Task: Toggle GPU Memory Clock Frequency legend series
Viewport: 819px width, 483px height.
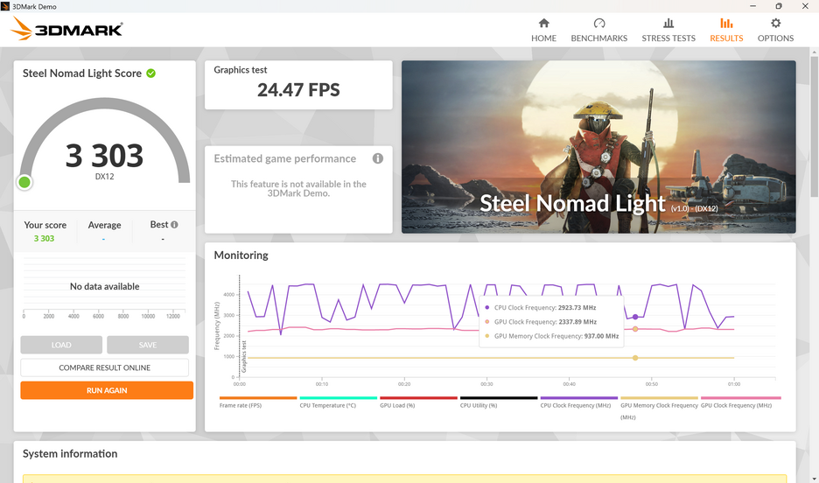Action: tap(659, 408)
